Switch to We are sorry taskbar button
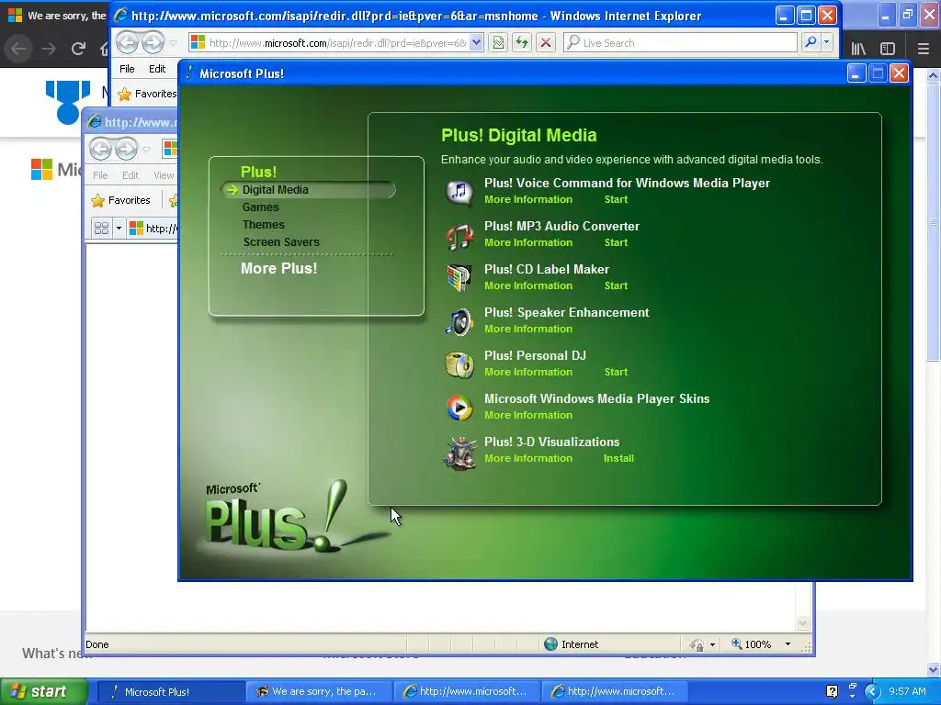This screenshot has height=705, width=941. [319, 692]
